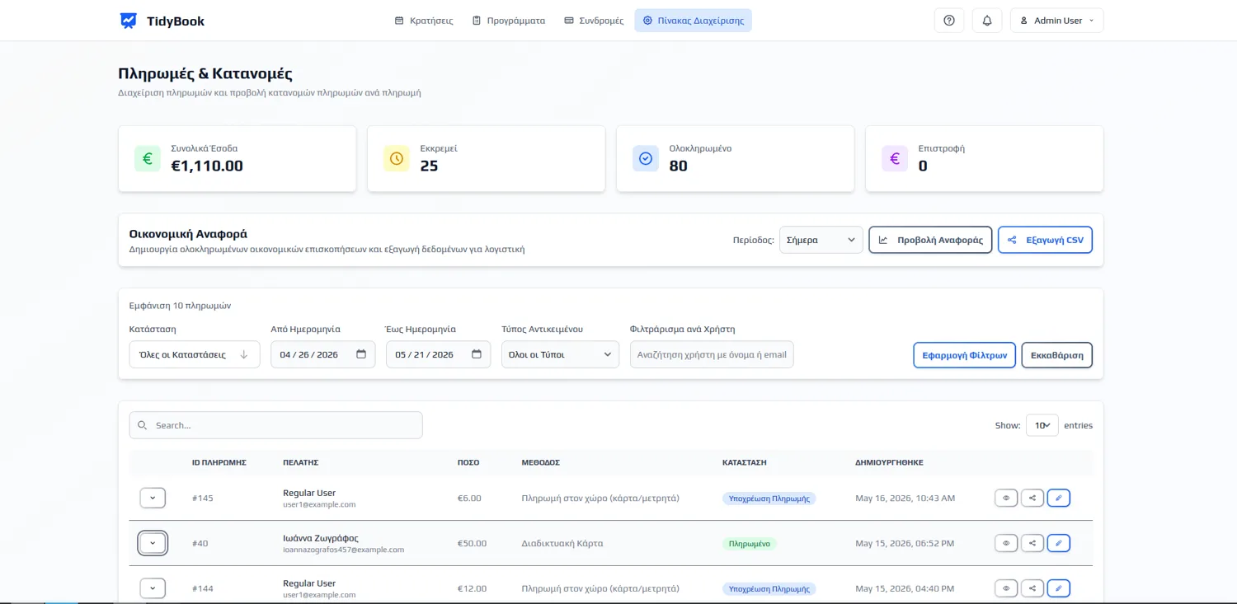Edit payment #40 with the pencil icon
Image resolution: width=1237 pixels, height=604 pixels.
pyautogui.click(x=1059, y=543)
